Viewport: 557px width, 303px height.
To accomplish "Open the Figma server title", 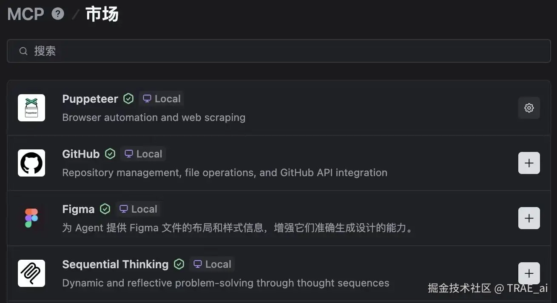I will point(78,209).
